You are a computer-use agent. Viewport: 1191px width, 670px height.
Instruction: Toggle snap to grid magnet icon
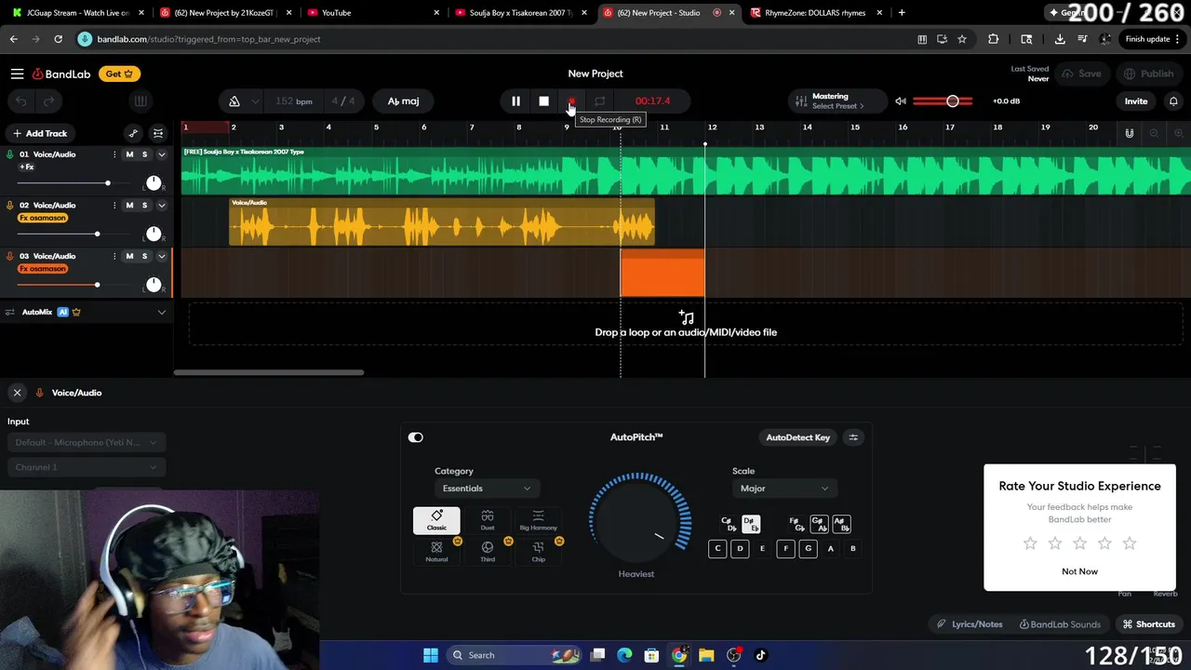pos(1129,134)
